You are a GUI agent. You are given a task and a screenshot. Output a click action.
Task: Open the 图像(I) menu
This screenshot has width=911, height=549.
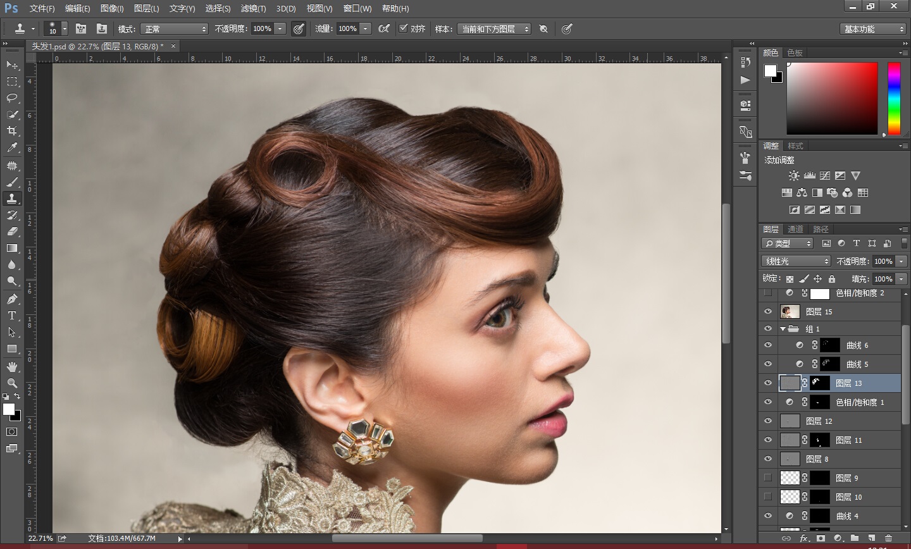point(112,9)
